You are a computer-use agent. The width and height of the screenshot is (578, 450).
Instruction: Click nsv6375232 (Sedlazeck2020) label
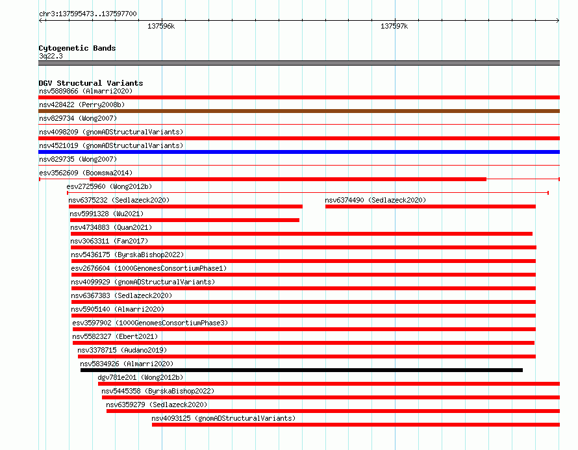tap(119, 200)
